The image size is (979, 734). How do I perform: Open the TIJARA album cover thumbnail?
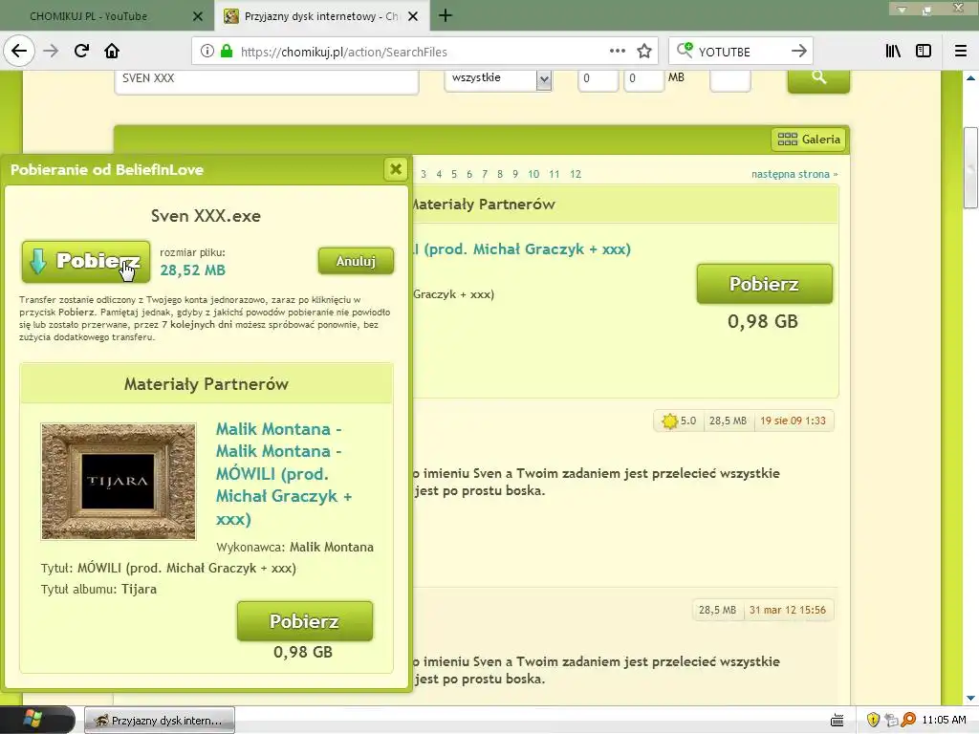pos(119,482)
